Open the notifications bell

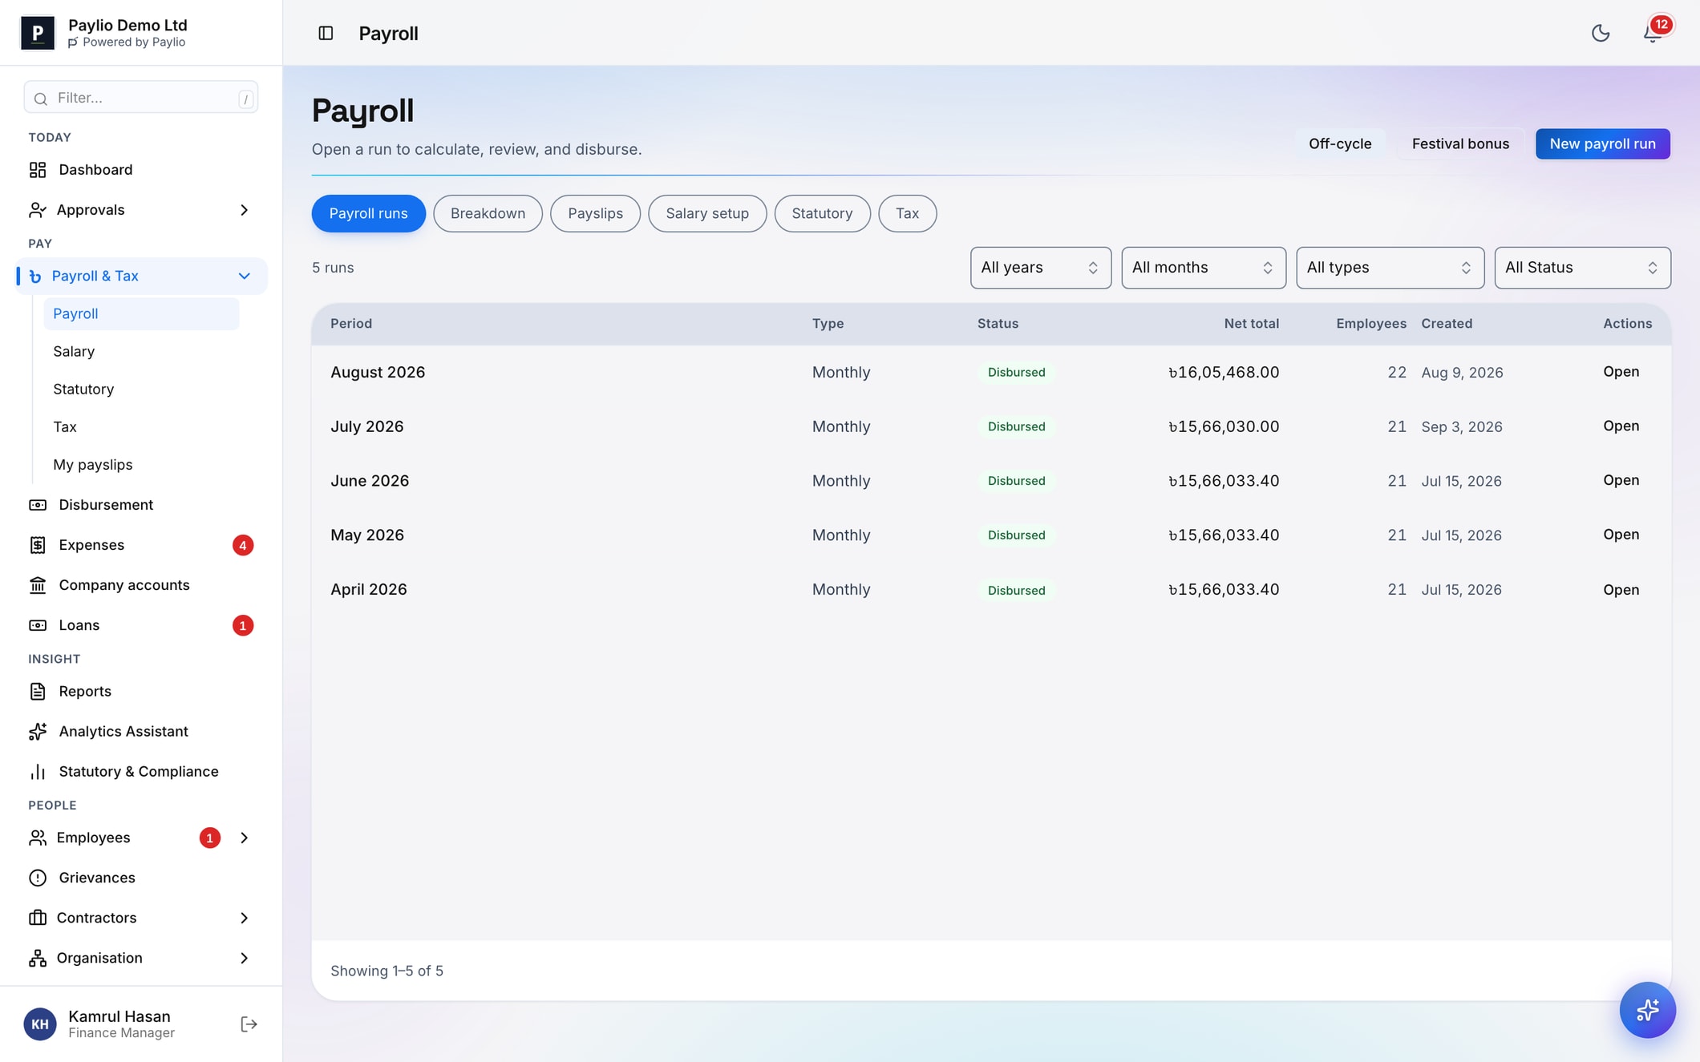pyautogui.click(x=1652, y=33)
